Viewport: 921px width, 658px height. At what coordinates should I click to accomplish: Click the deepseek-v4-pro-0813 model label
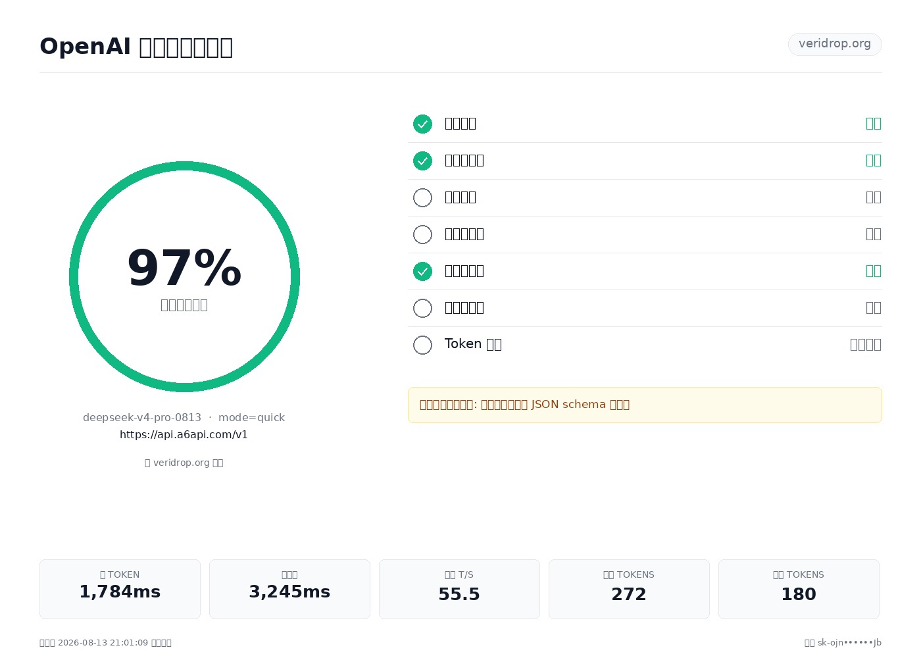pyautogui.click(x=142, y=417)
